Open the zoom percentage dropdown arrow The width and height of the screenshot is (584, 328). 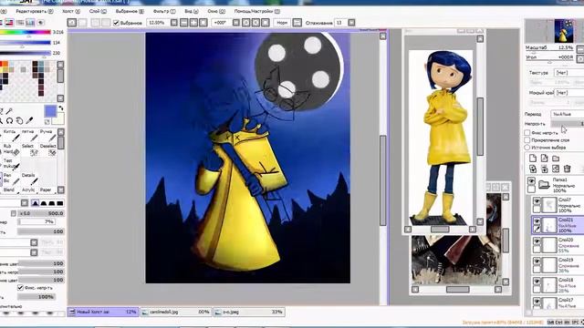coord(174,23)
